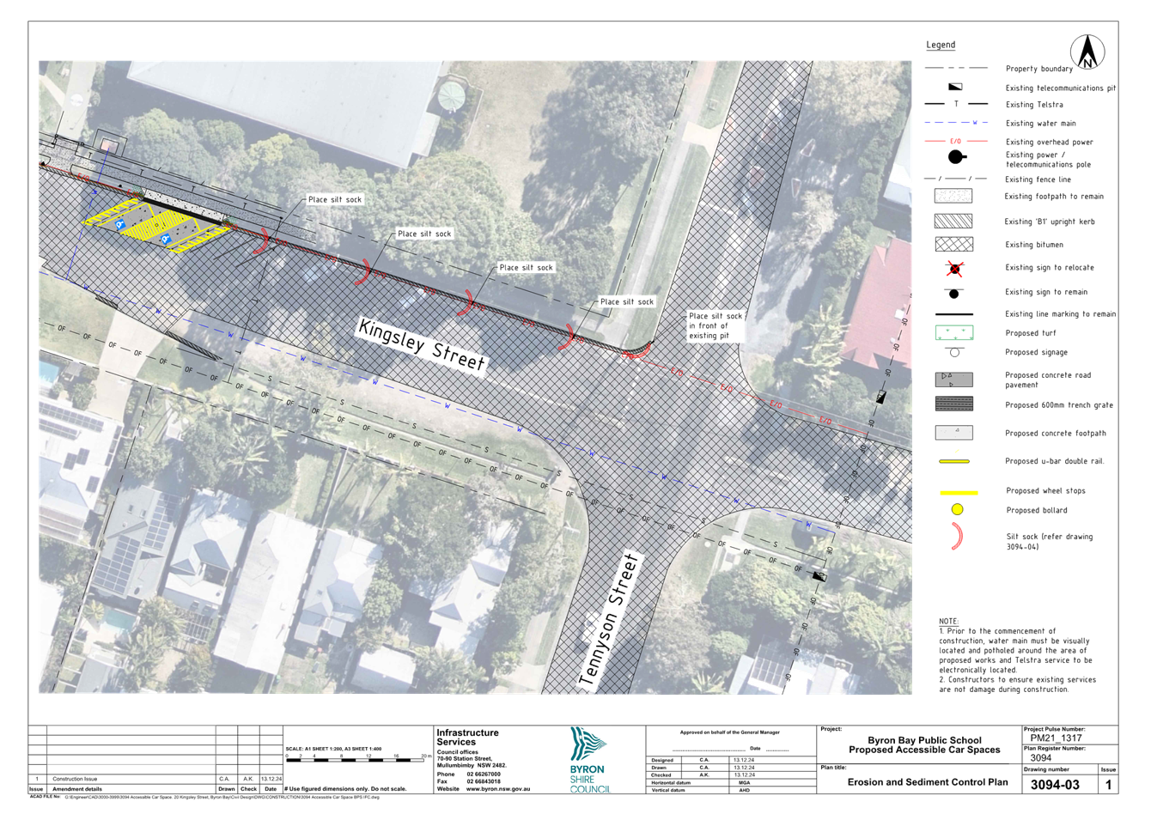Click the Infrastructure Services heading
This screenshot has height=814, width=1151.
coord(466,737)
